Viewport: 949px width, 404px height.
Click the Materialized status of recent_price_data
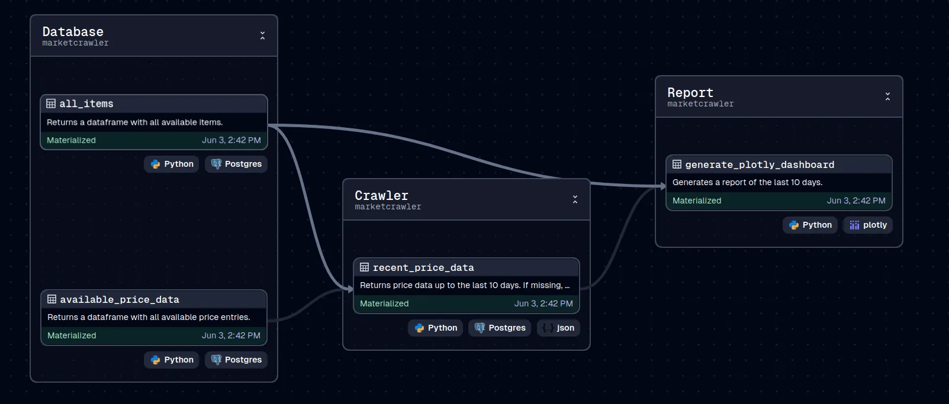[x=384, y=303]
